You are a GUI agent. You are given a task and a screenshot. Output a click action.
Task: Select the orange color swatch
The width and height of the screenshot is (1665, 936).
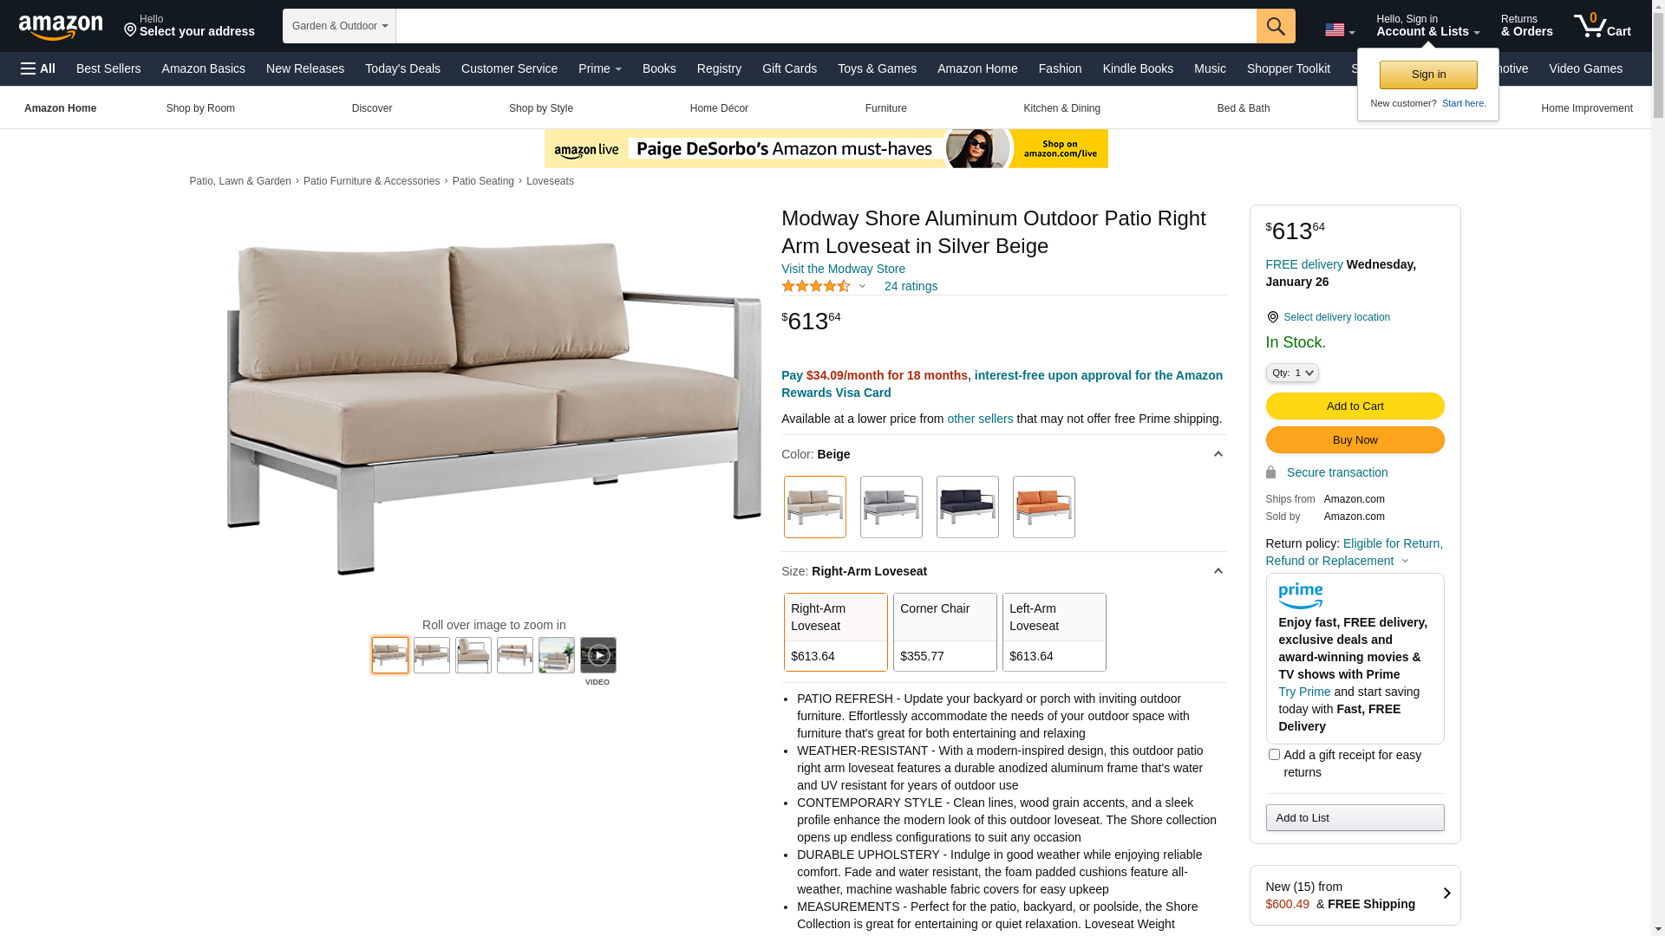coord(1044,507)
